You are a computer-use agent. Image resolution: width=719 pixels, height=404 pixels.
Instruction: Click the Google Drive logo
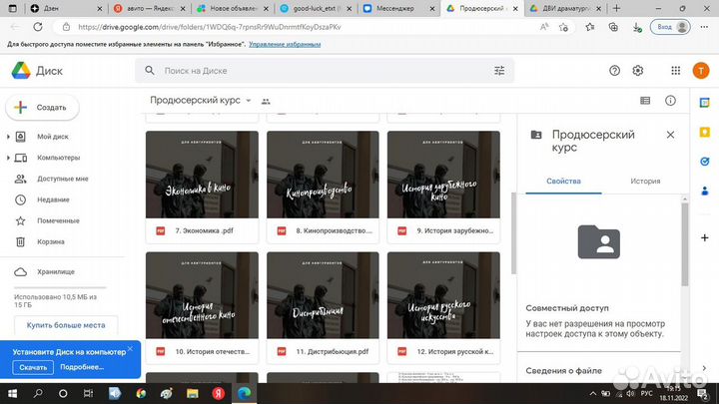click(x=21, y=71)
